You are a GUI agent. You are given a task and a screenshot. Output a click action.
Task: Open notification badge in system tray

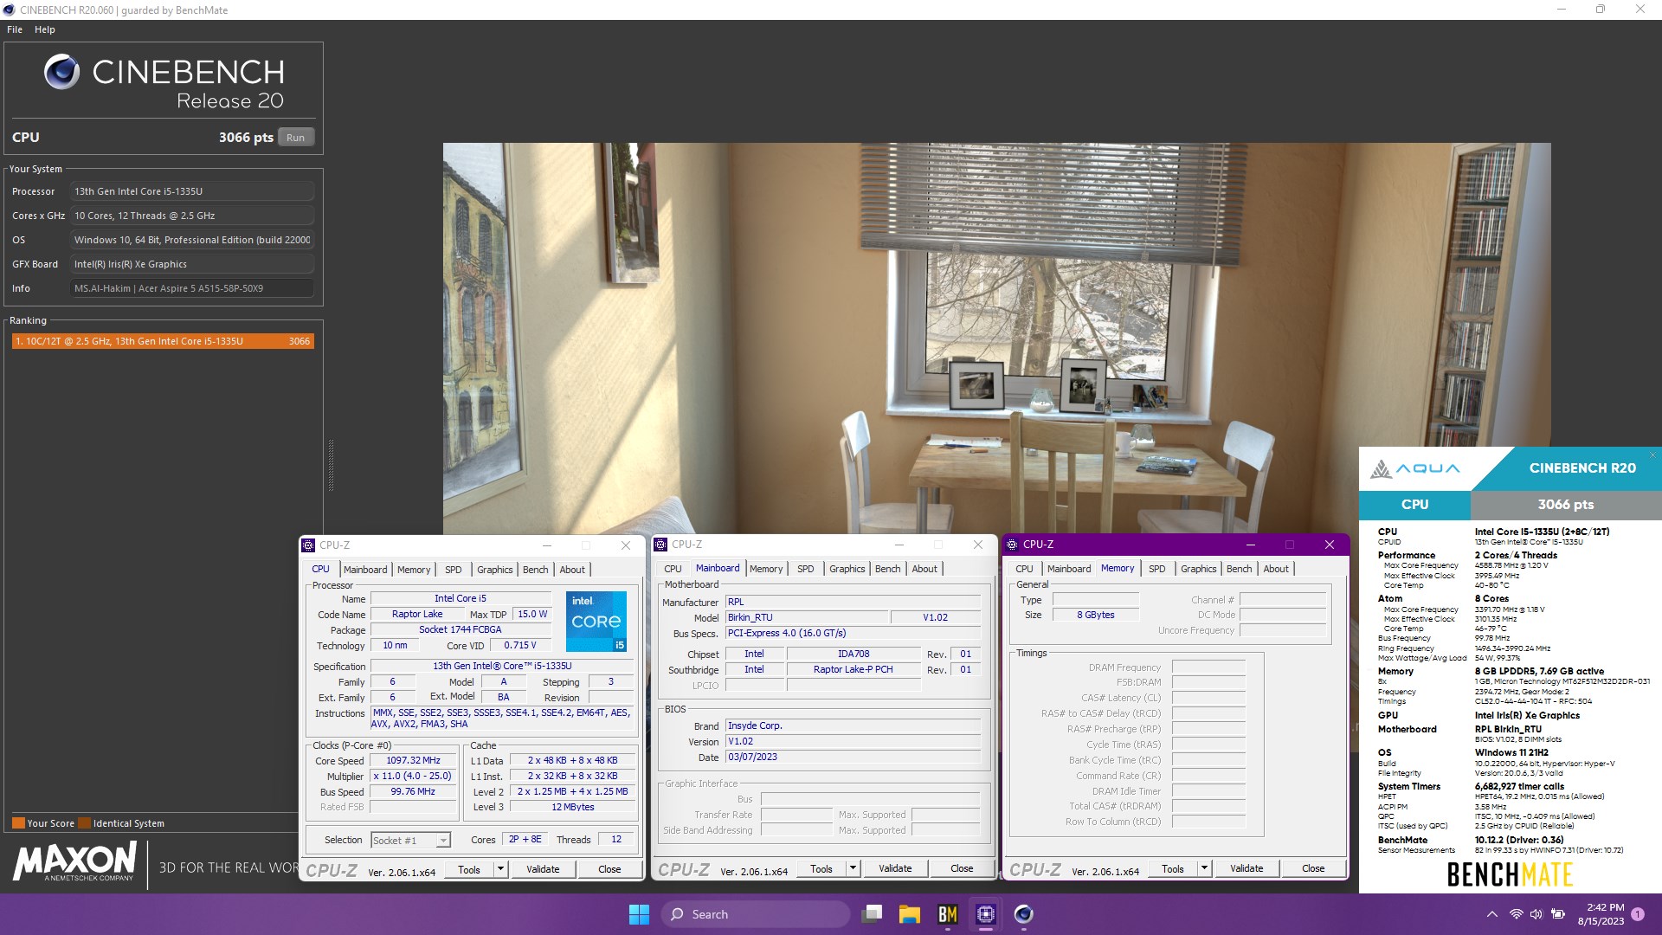pyautogui.click(x=1638, y=914)
